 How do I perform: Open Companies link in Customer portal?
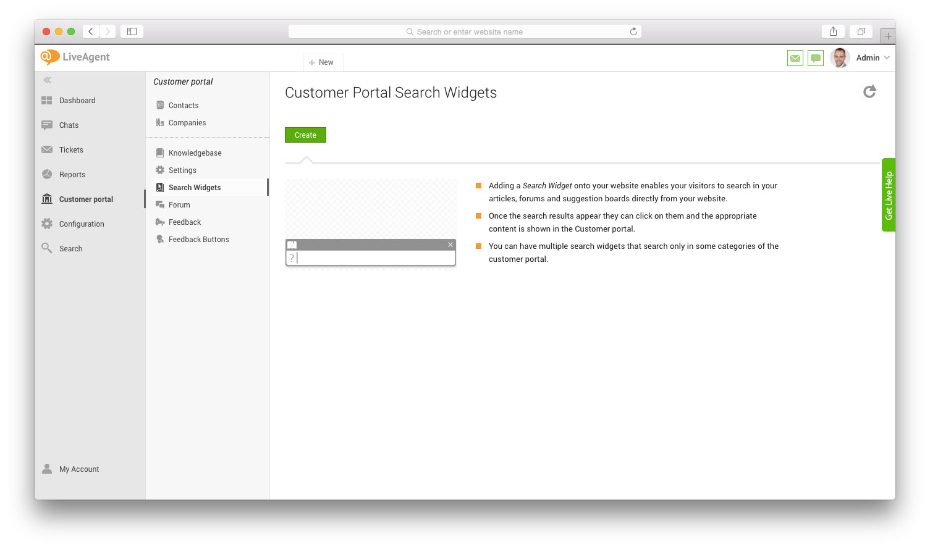(x=187, y=123)
